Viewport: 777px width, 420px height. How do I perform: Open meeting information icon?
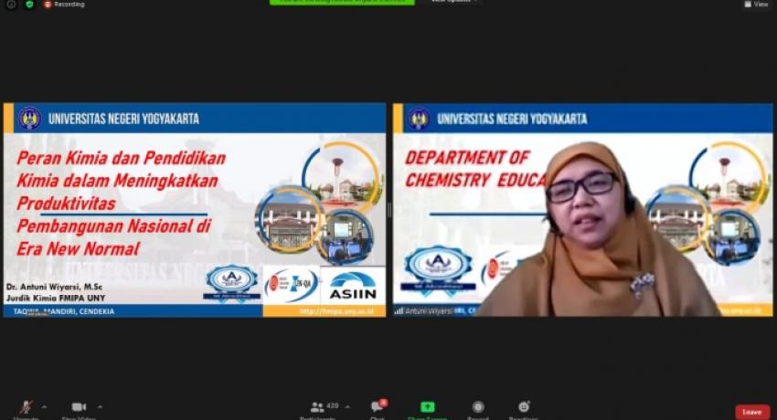[11, 4]
